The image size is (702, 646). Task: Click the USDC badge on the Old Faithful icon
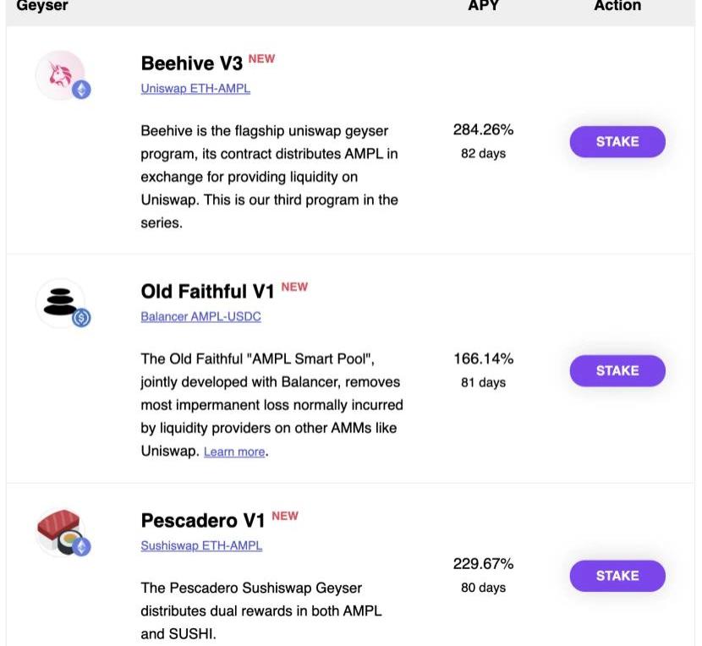(x=81, y=318)
